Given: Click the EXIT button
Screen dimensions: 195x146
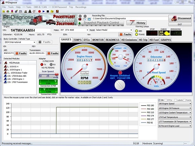Looking at the screenshot, I should tap(180, 25).
